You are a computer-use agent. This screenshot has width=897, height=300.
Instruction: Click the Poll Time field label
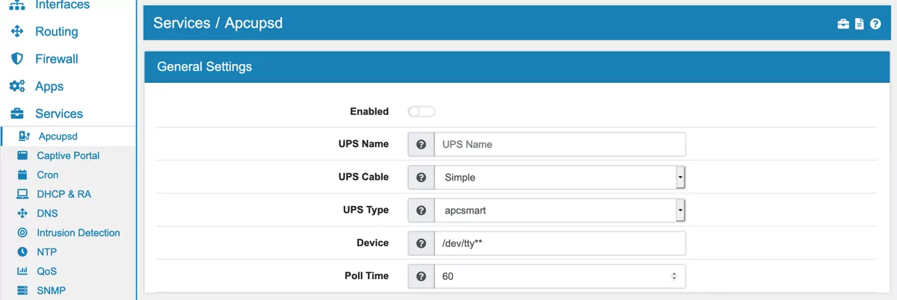click(366, 275)
